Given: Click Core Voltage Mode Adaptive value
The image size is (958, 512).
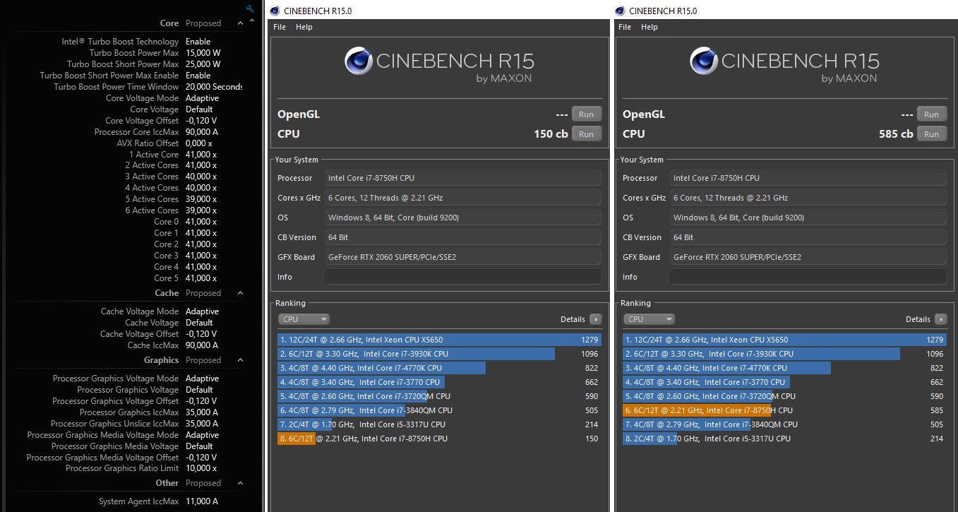Looking at the screenshot, I should (202, 98).
